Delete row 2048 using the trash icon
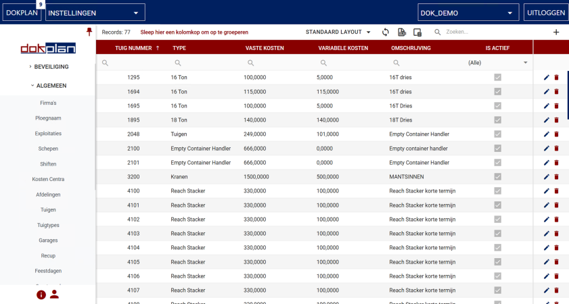The image size is (569, 304). [557, 134]
